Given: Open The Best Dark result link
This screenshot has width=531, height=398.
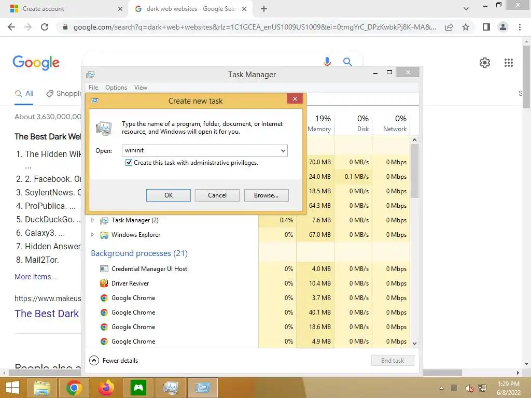Looking at the screenshot, I should 47,314.
